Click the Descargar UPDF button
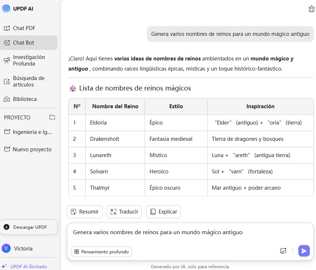Viewport: 316px width, 270px height. click(29, 227)
